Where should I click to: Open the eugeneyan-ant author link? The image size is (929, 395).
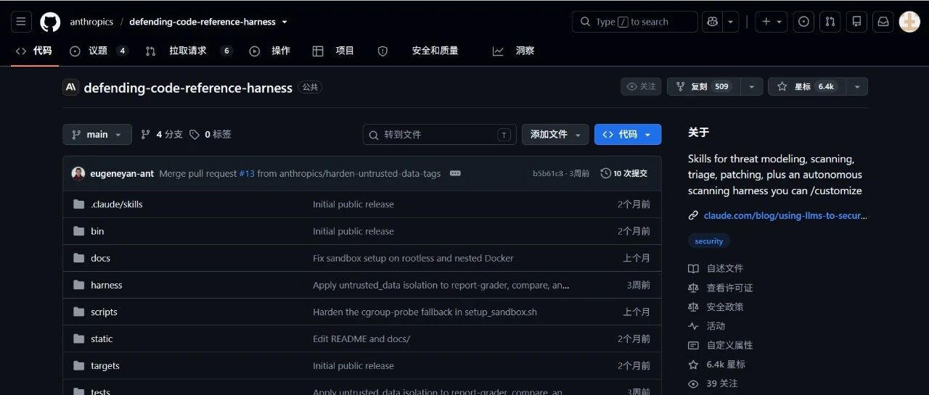[122, 173]
